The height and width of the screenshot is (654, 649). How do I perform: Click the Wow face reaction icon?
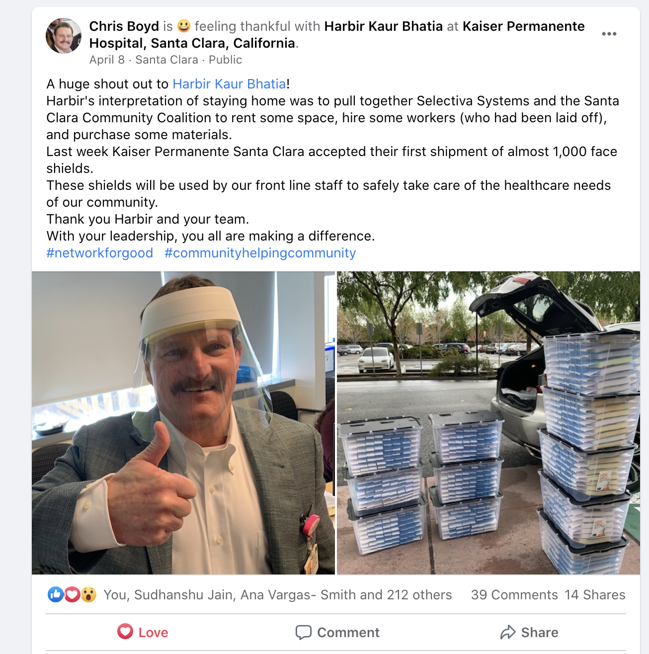click(x=88, y=594)
